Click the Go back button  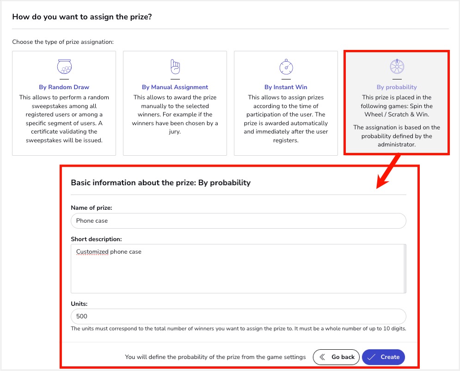(336, 357)
